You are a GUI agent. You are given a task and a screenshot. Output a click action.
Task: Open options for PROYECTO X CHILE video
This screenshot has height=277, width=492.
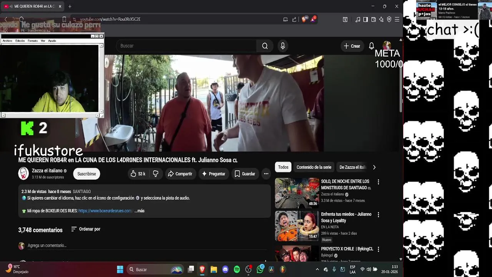pyautogui.click(x=378, y=249)
